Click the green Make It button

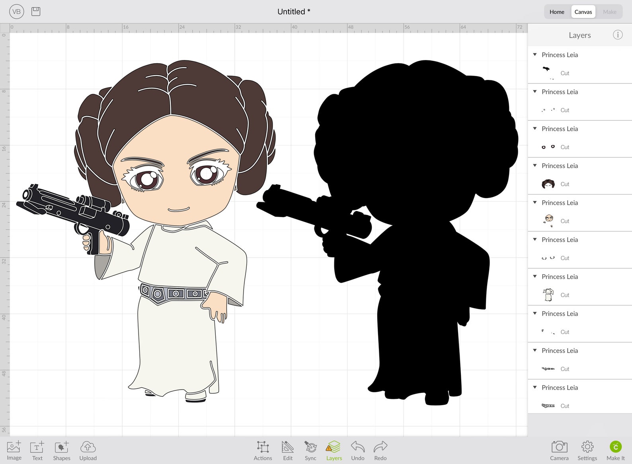pos(616,450)
